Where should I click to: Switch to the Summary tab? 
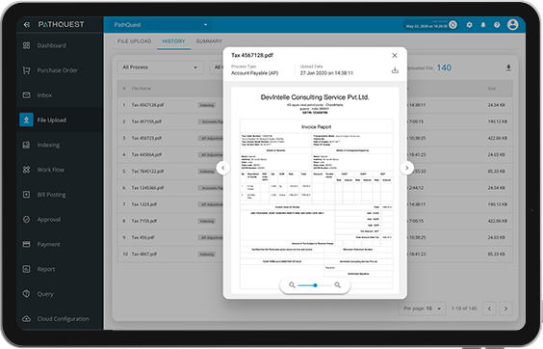coord(209,41)
